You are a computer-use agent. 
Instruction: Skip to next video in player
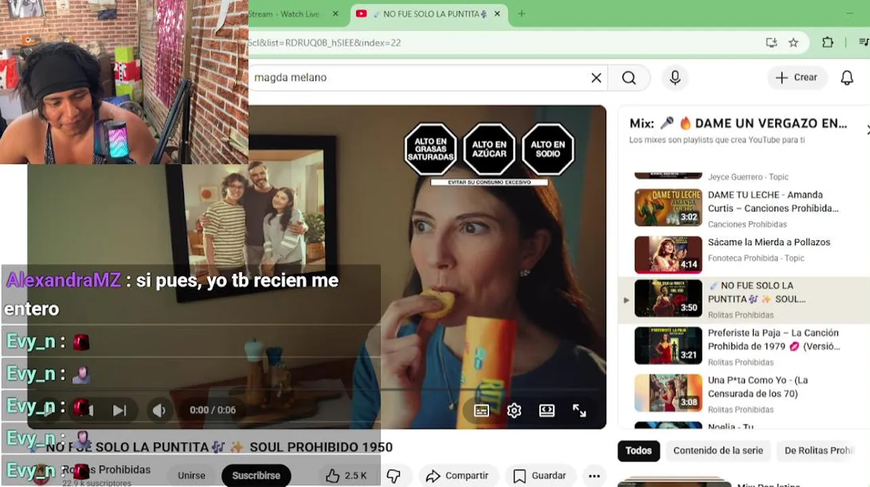click(x=119, y=410)
